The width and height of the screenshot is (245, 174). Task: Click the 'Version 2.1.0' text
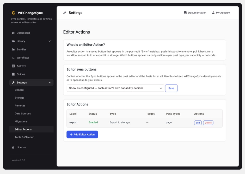click(x=19, y=160)
